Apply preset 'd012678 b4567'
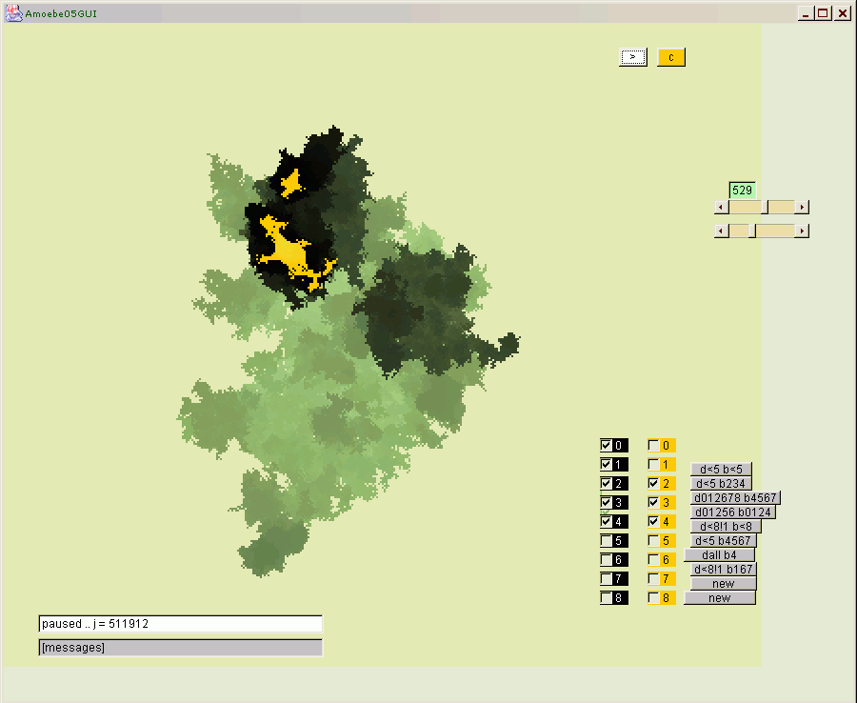857x703 pixels. coord(735,497)
